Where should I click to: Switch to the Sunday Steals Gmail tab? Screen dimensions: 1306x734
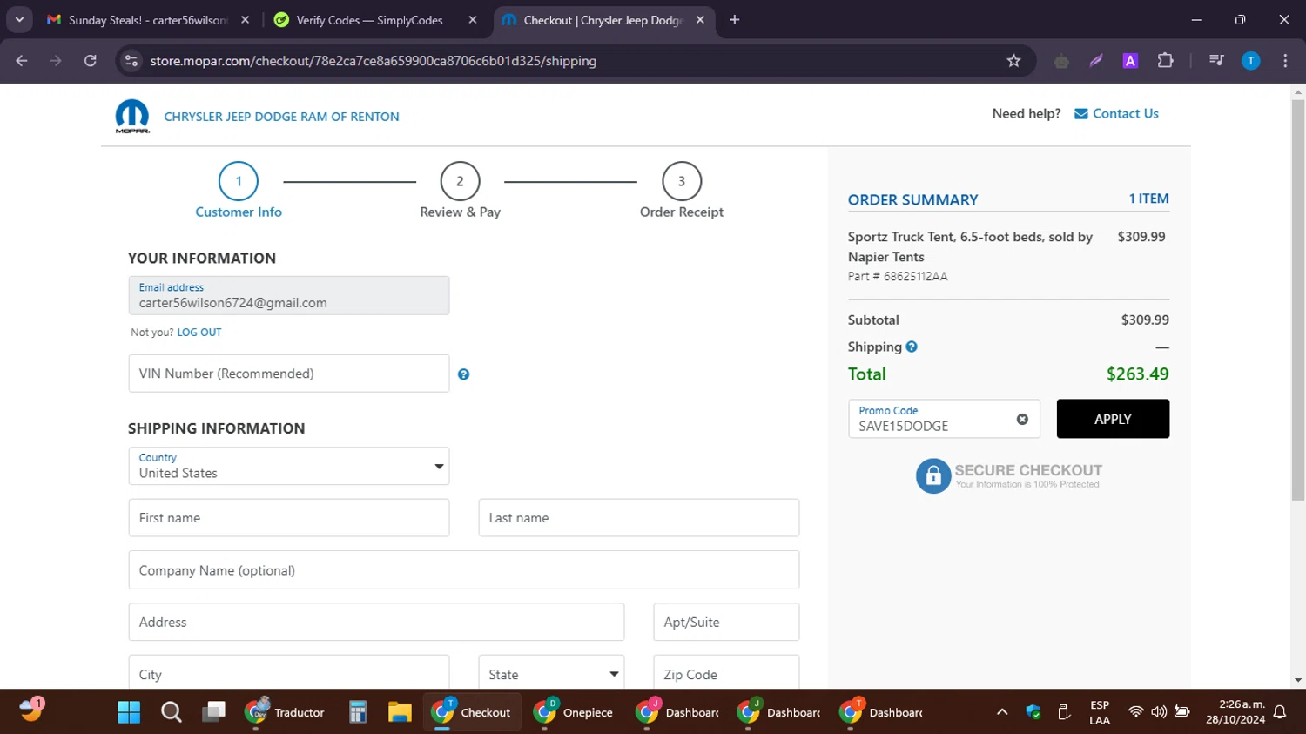pyautogui.click(x=146, y=20)
